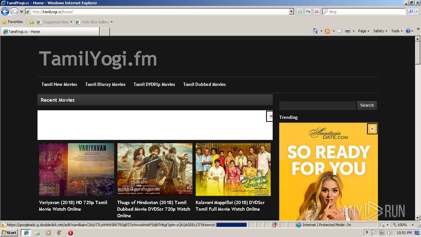
Task: Close the AnastasiaDate advertisement
Action: tap(372, 129)
